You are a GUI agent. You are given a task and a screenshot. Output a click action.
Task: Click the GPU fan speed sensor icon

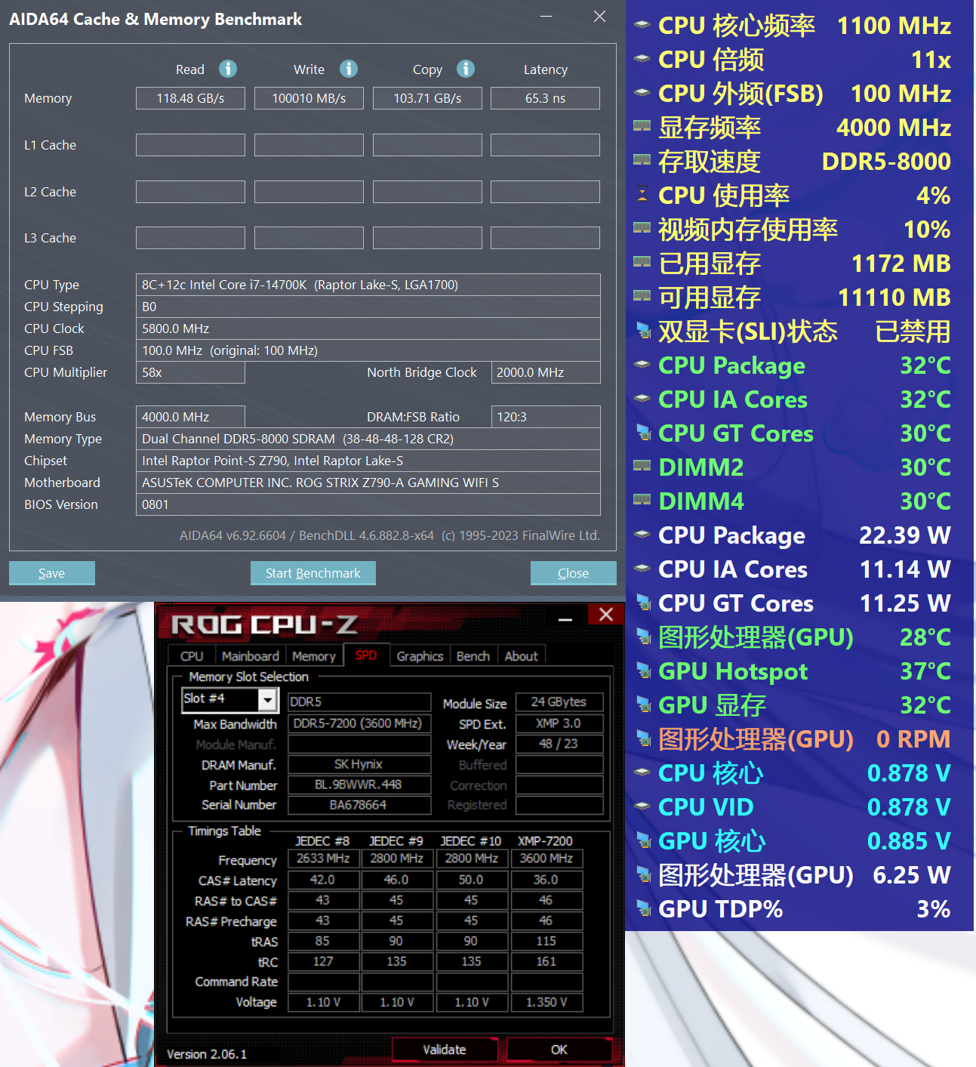point(642,739)
